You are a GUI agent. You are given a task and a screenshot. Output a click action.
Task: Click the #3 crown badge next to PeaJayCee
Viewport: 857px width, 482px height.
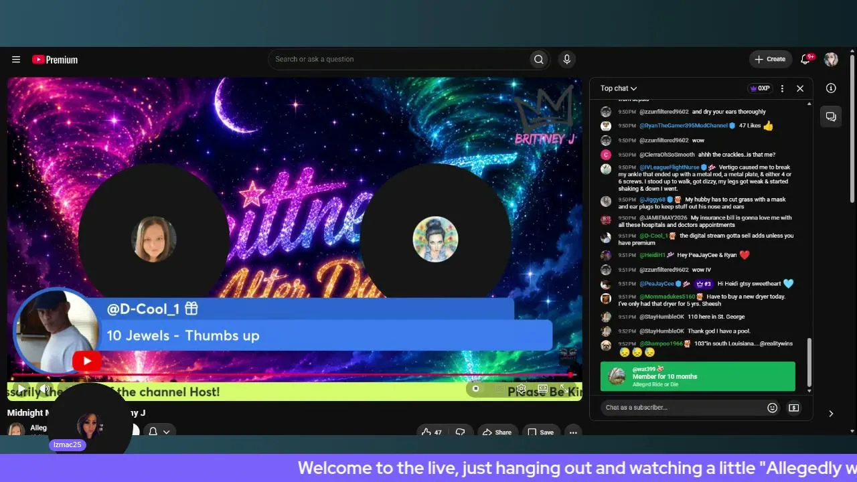pyautogui.click(x=703, y=284)
